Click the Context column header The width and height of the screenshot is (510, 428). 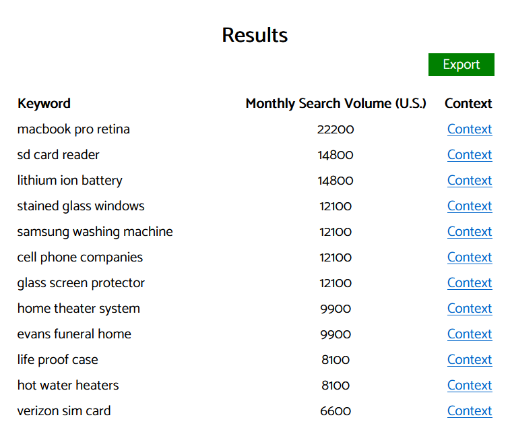[468, 104]
